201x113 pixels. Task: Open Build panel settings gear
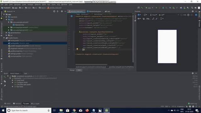(x=193, y=73)
